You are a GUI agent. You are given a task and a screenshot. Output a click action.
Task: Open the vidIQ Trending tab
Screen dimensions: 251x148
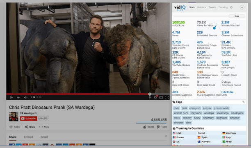(x=223, y=7)
